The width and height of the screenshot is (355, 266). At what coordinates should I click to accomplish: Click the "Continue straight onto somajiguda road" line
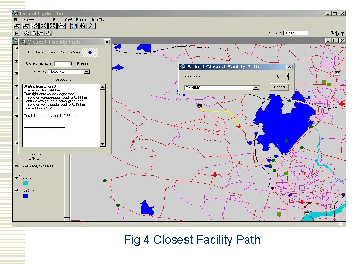(x=53, y=101)
